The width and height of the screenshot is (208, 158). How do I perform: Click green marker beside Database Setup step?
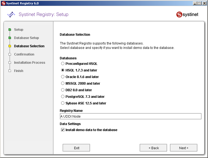10,38
